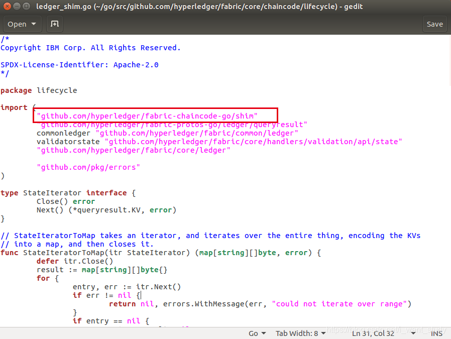The width and height of the screenshot is (451, 339).
Task: Open the Go language selector dropdown
Action: coord(257,333)
